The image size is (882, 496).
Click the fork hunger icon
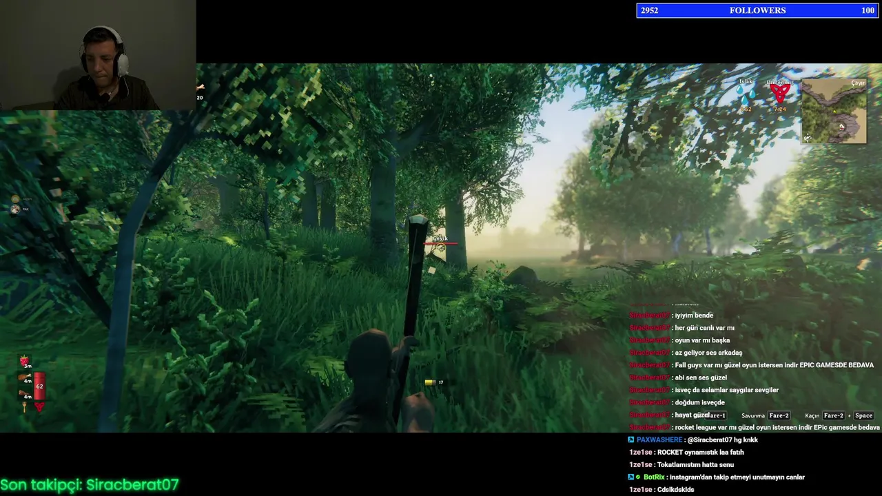(x=25, y=407)
